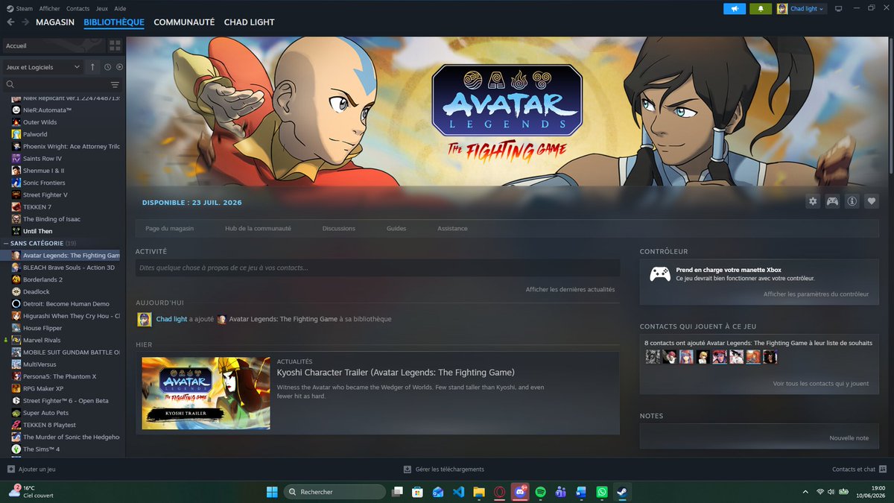Open the Kyoshi Trailer news thumbnail
Screen dimensions: 894x503
pos(206,393)
